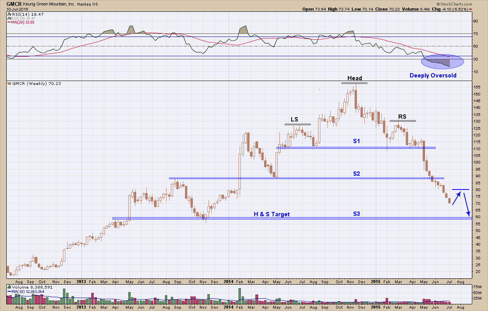Click the RS right shoulder label

pyautogui.click(x=402, y=116)
